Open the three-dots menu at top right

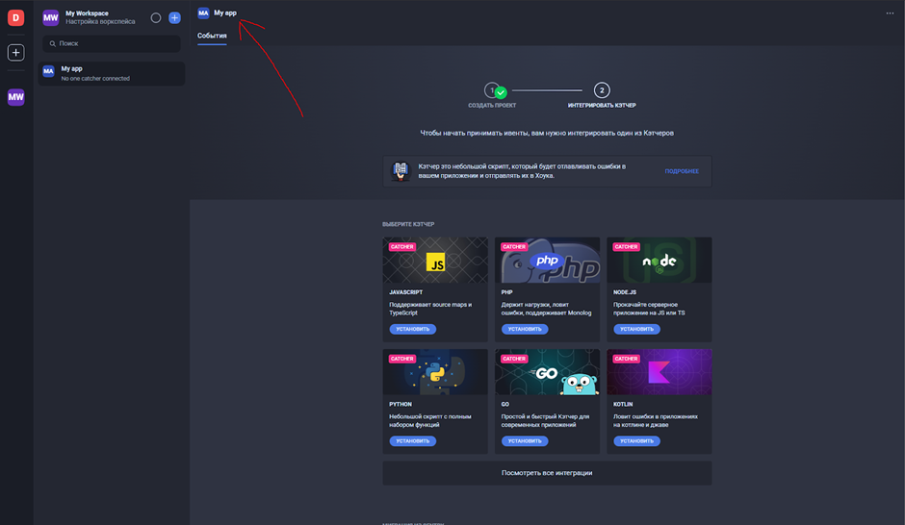pyautogui.click(x=890, y=13)
